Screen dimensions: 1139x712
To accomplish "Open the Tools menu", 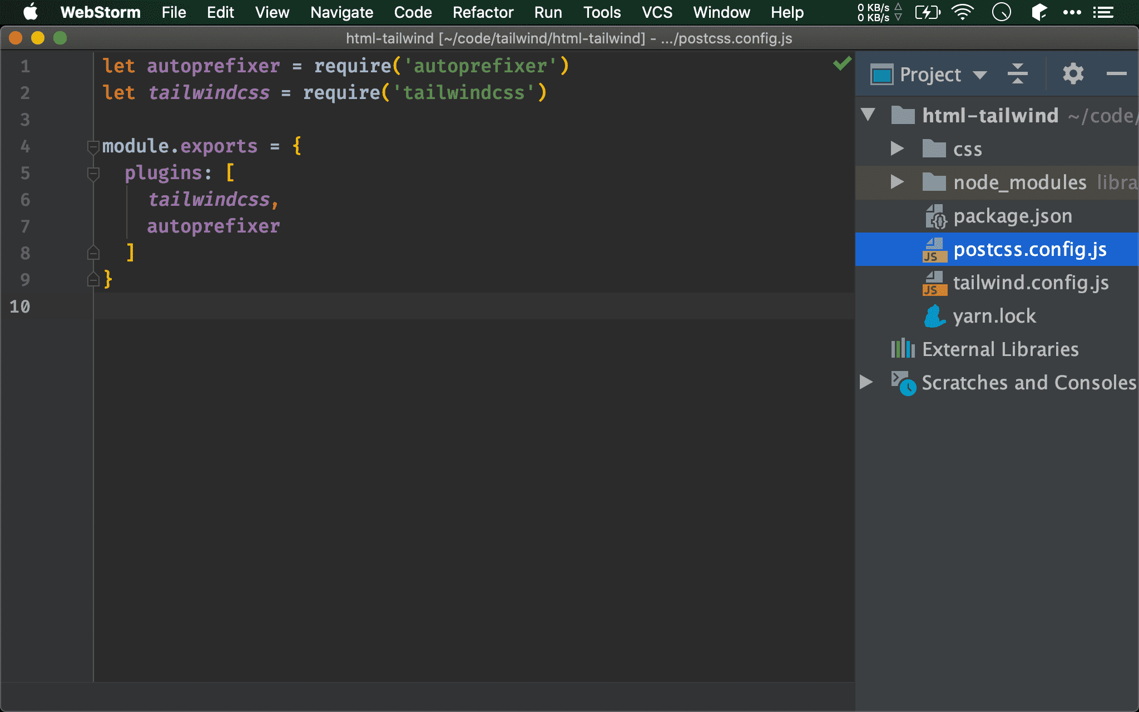I will click(x=602, y=12).
